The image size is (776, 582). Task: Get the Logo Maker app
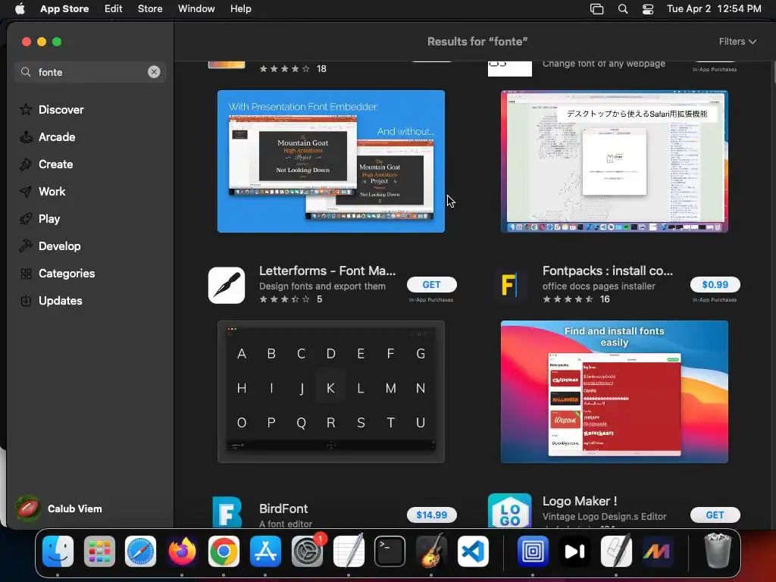coord(715,515)
